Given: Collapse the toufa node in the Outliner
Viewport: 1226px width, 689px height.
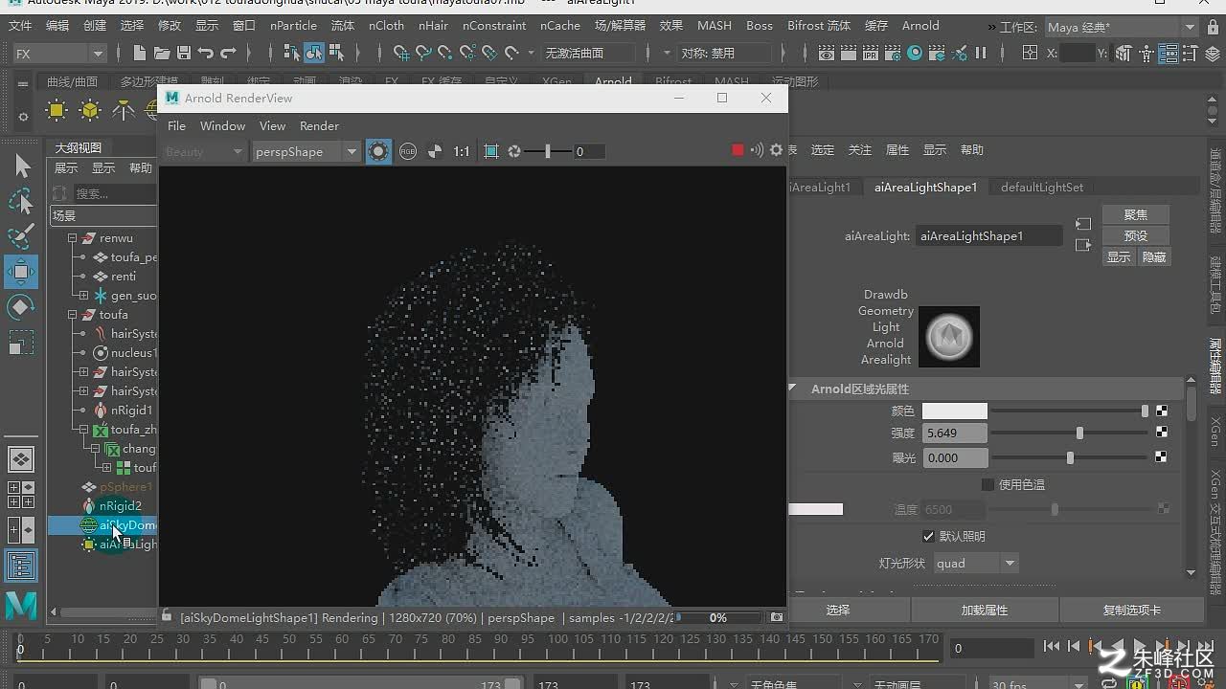Looking at the screenshot, I should [72, 315].
